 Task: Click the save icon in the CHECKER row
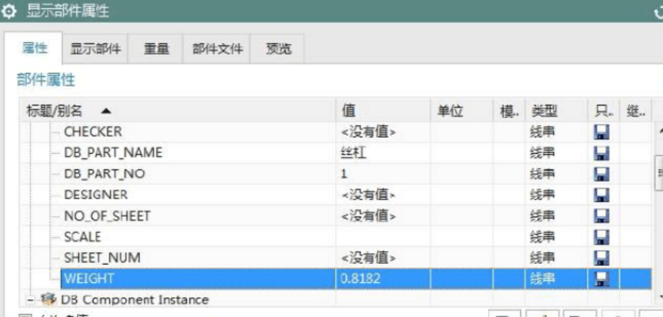pyautogui.click(x=600, y=132)
